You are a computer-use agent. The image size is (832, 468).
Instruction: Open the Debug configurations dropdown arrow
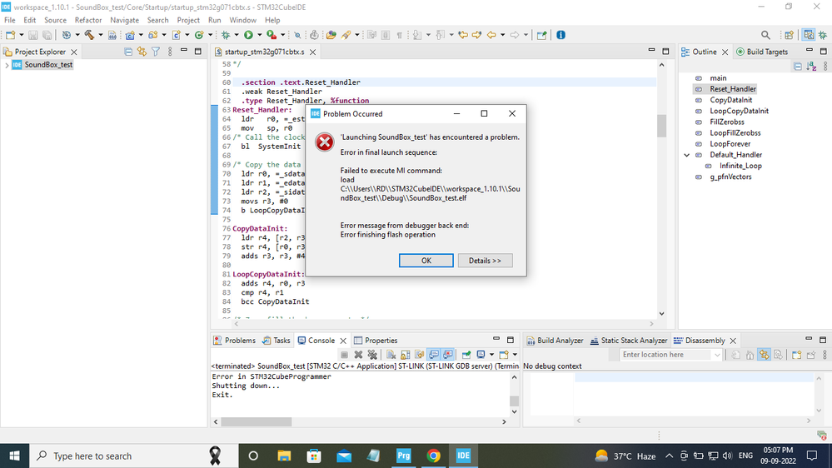[x=237, y=35]
